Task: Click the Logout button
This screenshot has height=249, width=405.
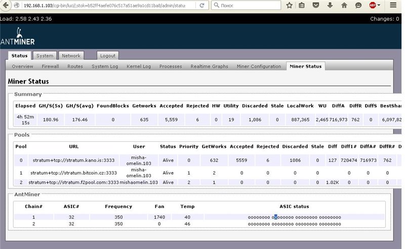Action: click(x=107, y=56)
